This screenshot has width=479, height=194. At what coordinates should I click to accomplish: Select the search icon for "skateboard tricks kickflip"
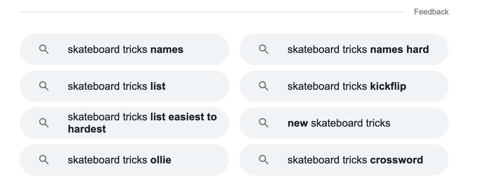tap(264, 86)
